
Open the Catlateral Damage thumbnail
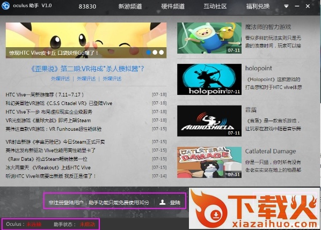point(209,162)
